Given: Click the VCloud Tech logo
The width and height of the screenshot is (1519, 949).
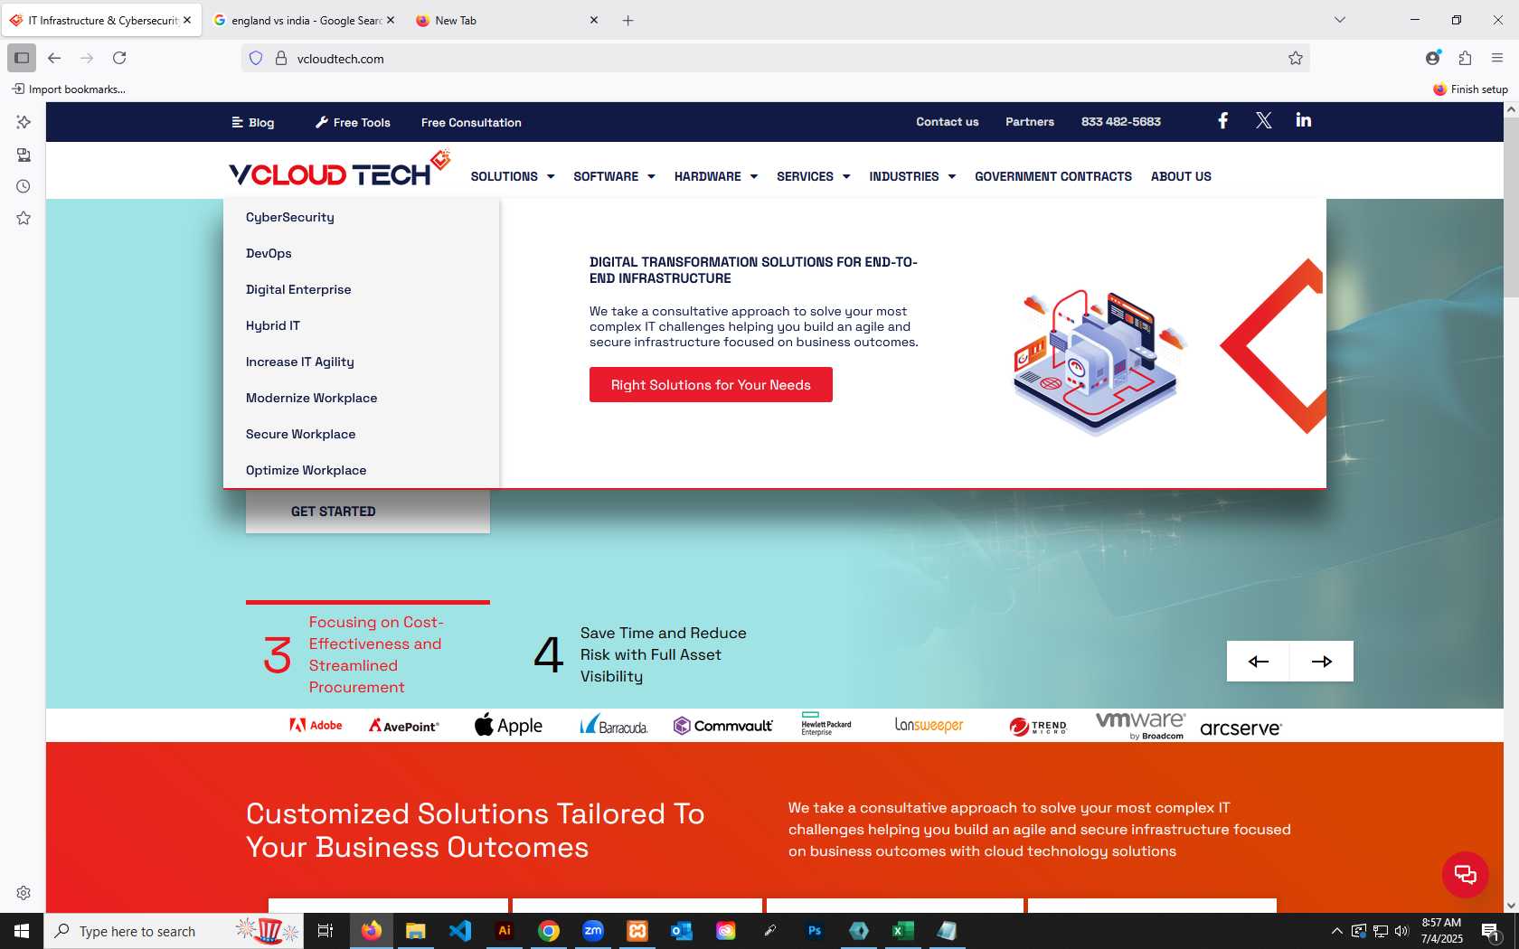Looking at the screenshot, I should point(339,170).
